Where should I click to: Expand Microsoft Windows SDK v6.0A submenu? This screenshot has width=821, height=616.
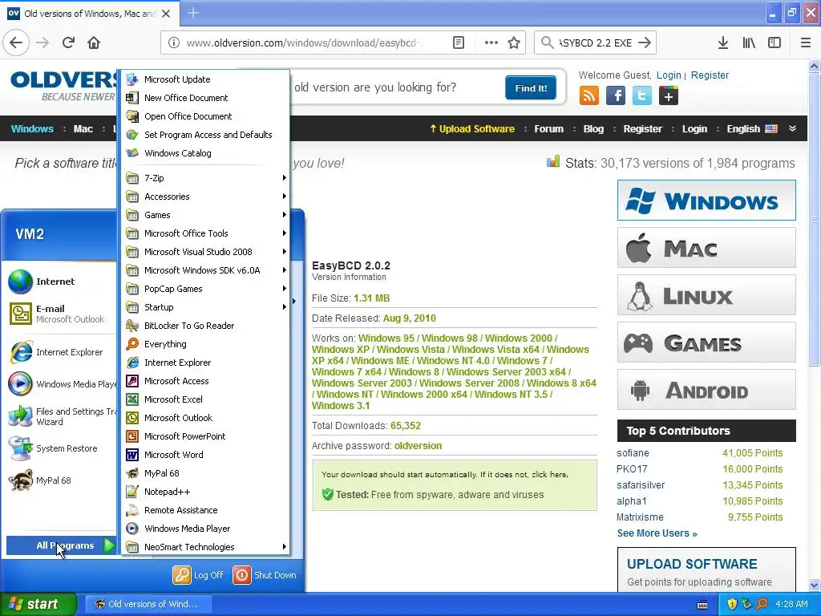pos(206,269)
